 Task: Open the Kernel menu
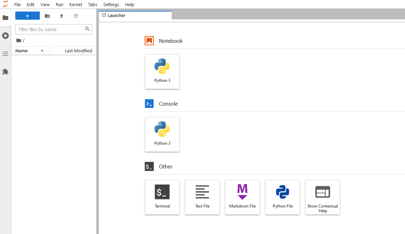tap(76, 5)
